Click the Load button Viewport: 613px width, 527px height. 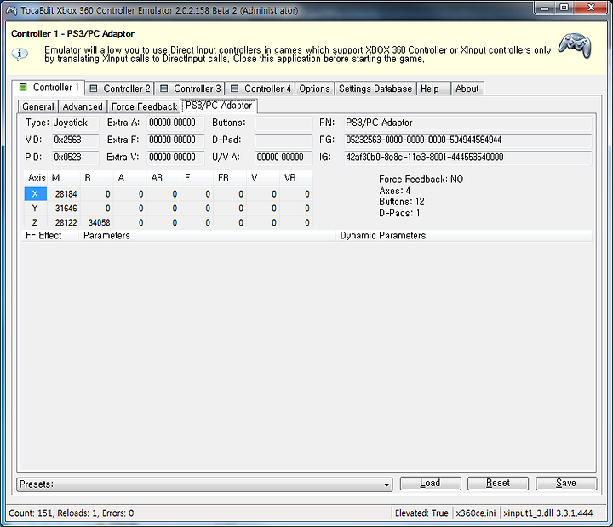[430, 484]
